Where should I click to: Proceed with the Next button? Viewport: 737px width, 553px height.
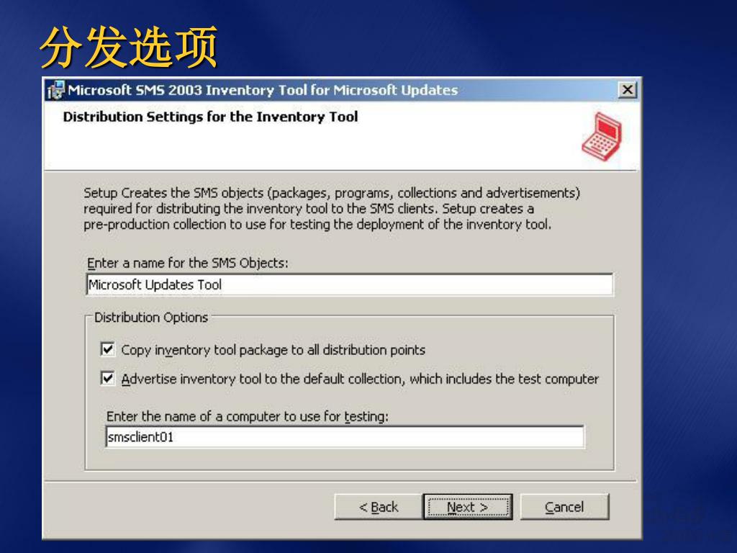point(468,507)
